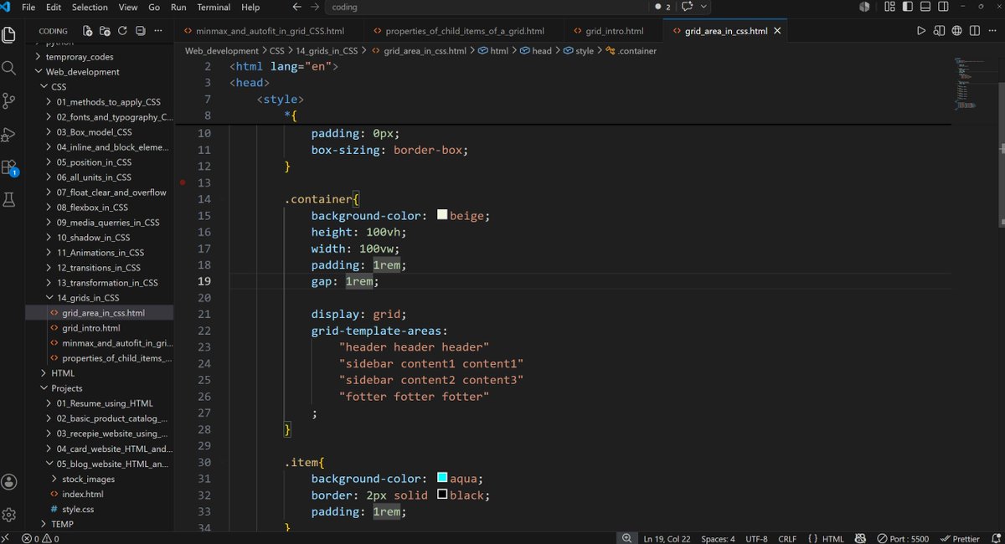Viewport: 1005px width, 544px height.
Task: Open the Manage gear settings icon
Action: (x=9, y=514)
